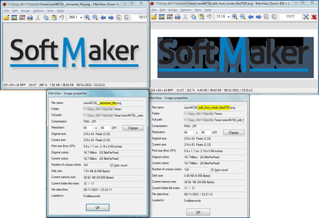Click Open folder icon in extracted_file window
The height and width of the screenshot is (218, 319).
[6, 18]
